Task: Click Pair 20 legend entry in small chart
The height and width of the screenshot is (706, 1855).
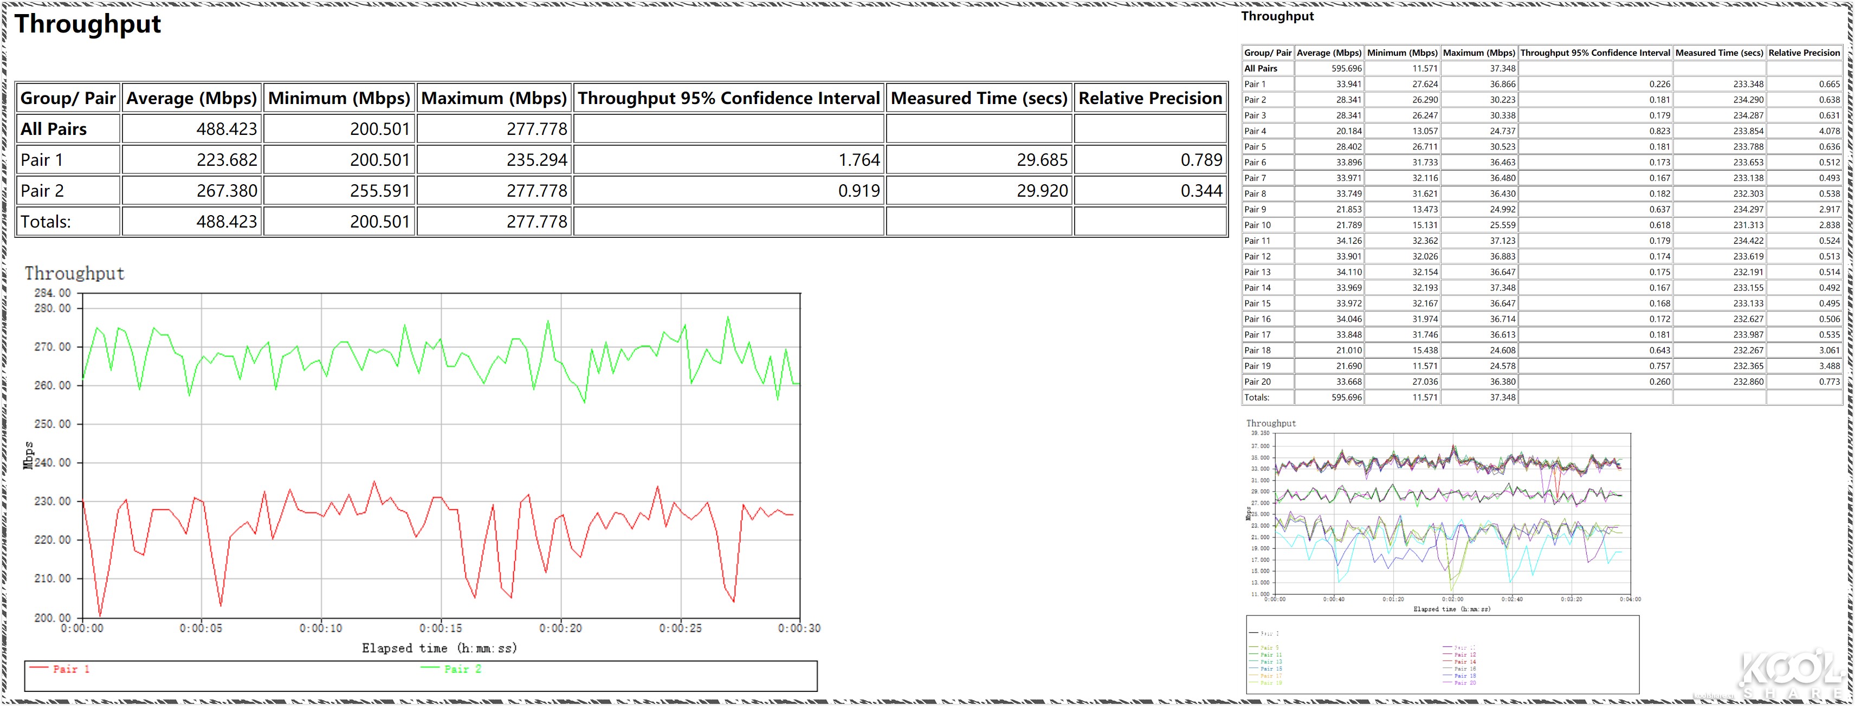Action: coord(1465,683)
